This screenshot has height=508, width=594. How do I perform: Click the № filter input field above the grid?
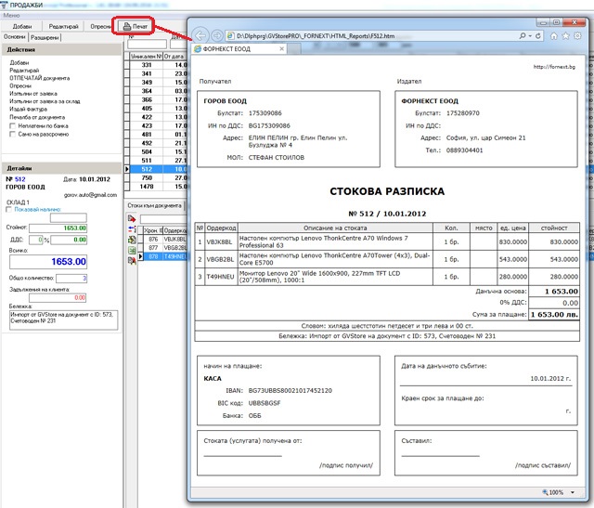tap(147, 45)
